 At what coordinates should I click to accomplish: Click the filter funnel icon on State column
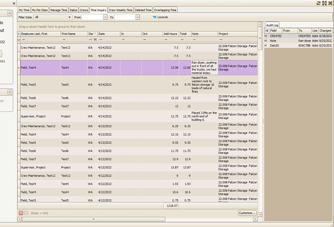(95, 34)
